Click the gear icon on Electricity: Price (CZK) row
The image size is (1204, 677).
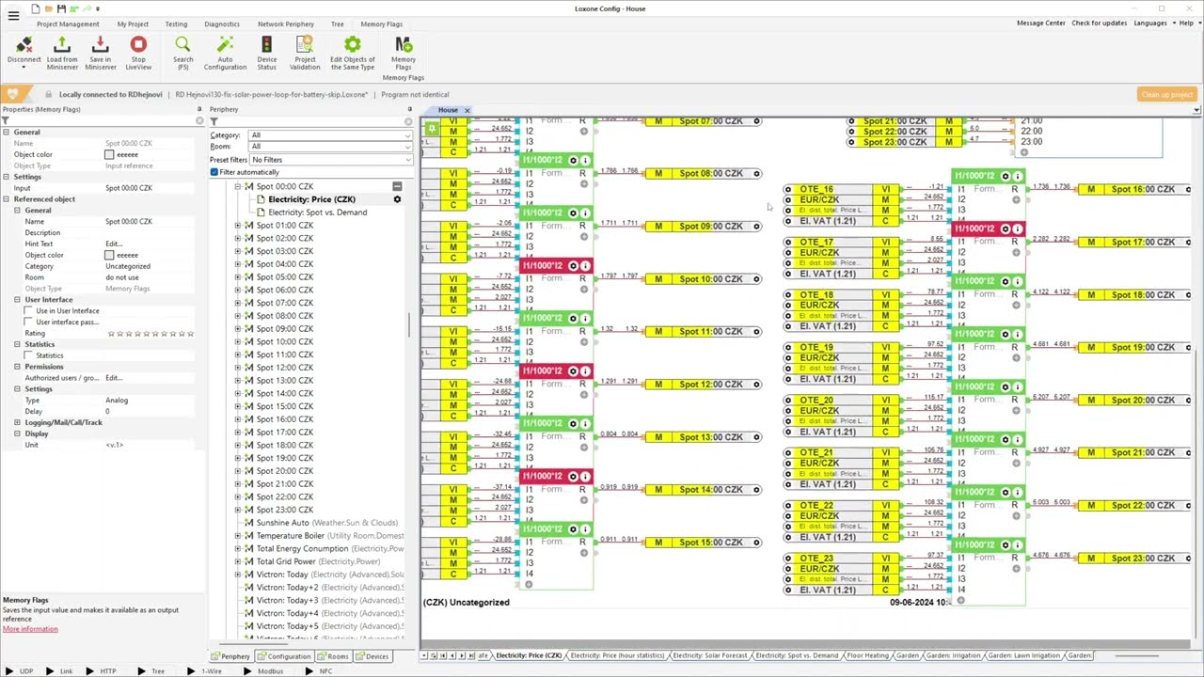tap(397, 199)
